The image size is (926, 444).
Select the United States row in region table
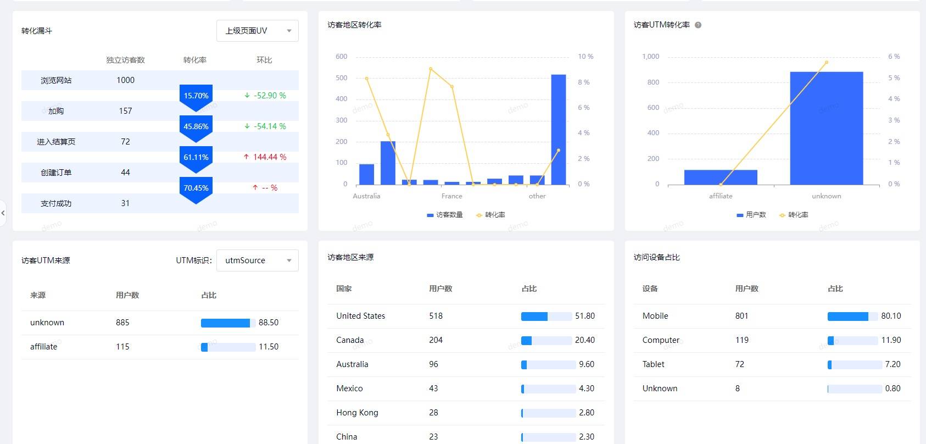pyautogui.click(x=466, y=316)
